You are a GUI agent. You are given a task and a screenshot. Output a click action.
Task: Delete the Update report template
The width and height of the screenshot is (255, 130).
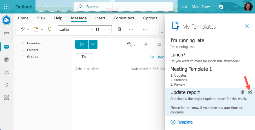coord(243,92)
